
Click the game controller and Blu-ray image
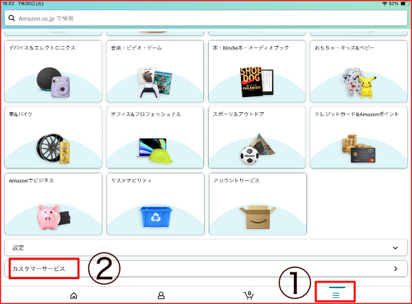click(155, 83)
